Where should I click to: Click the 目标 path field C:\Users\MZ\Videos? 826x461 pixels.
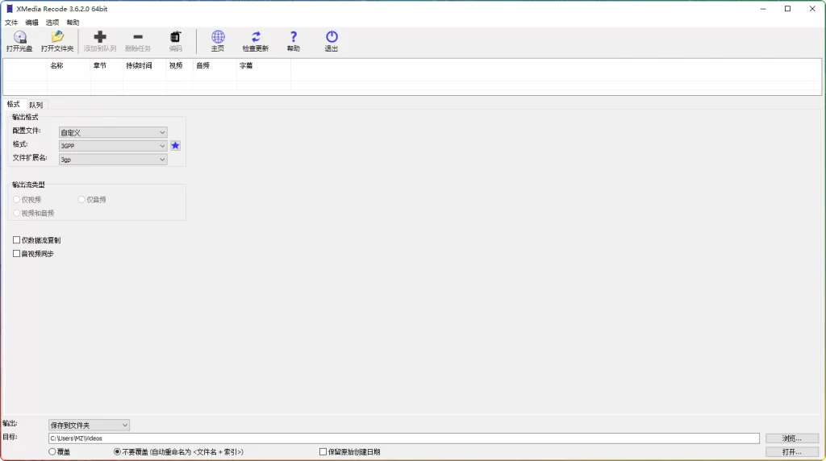tap(403, 438)
